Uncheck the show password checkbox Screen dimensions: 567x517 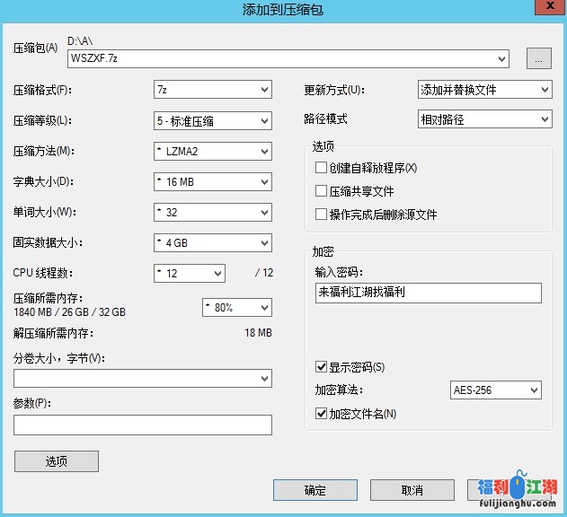pyautogui.click(x=321, y=367)
